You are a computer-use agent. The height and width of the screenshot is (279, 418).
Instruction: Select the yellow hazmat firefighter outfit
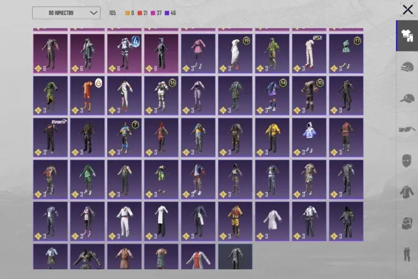(x=235, y=222)
